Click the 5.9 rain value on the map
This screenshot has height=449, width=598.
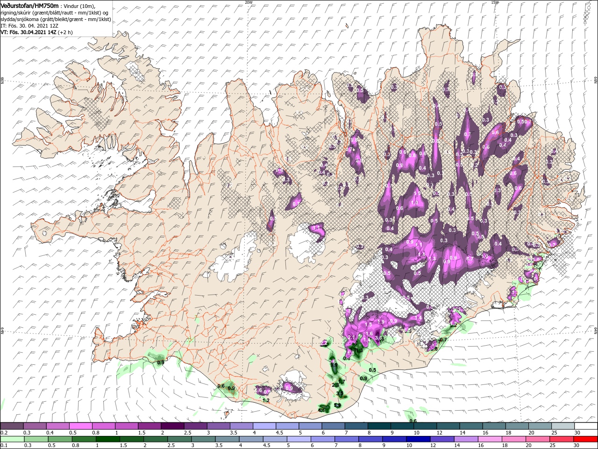338,406
